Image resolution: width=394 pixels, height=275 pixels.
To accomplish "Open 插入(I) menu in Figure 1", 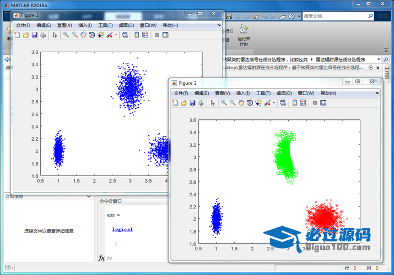I will pyautogui.click(x=85, y=25).
